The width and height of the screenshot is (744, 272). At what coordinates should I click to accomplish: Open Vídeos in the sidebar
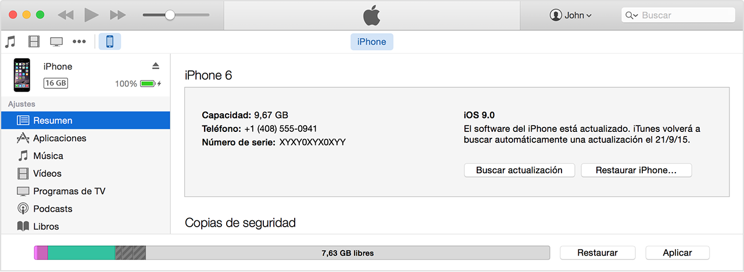click(x=85, y=173)
